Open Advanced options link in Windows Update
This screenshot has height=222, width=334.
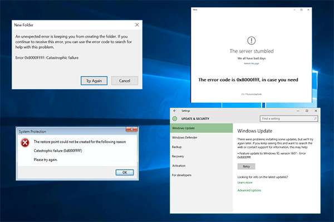(x=249, y=190)
